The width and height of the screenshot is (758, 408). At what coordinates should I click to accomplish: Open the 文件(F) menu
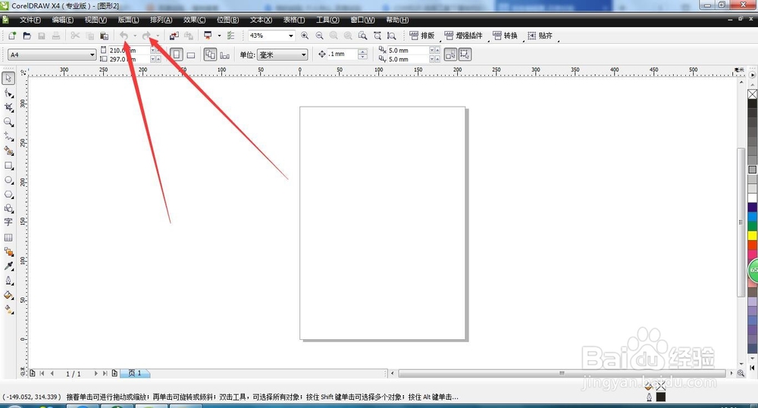coord(30,20)
